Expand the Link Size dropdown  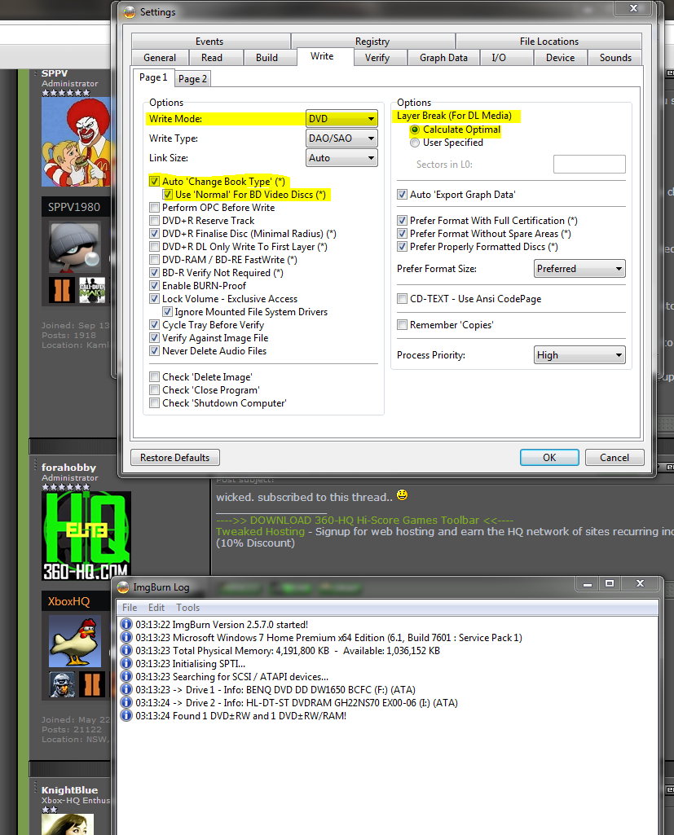click(341, 158)
